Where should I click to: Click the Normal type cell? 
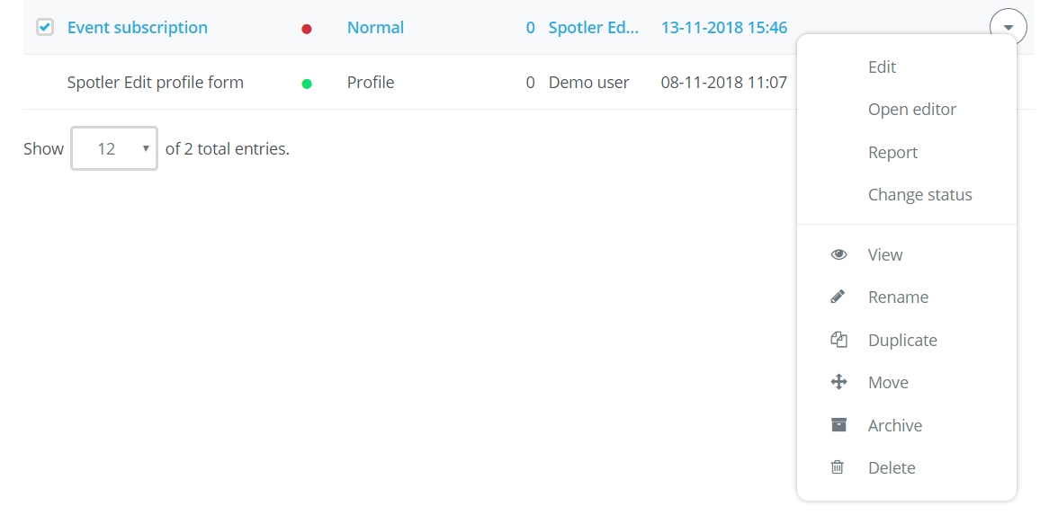click(x=375, y=28)
